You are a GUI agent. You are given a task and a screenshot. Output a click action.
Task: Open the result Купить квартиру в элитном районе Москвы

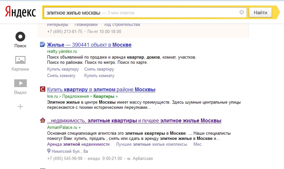click(101, 90)
